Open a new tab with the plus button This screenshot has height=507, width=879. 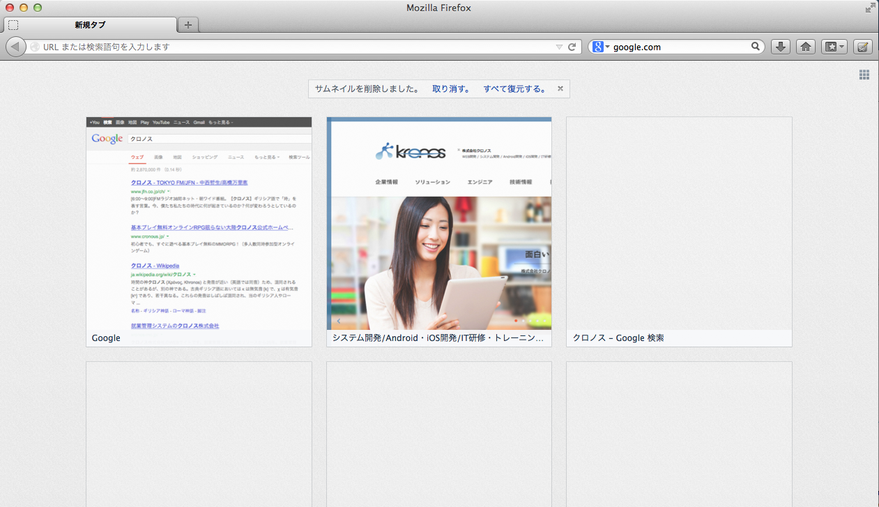coord(188,25)
